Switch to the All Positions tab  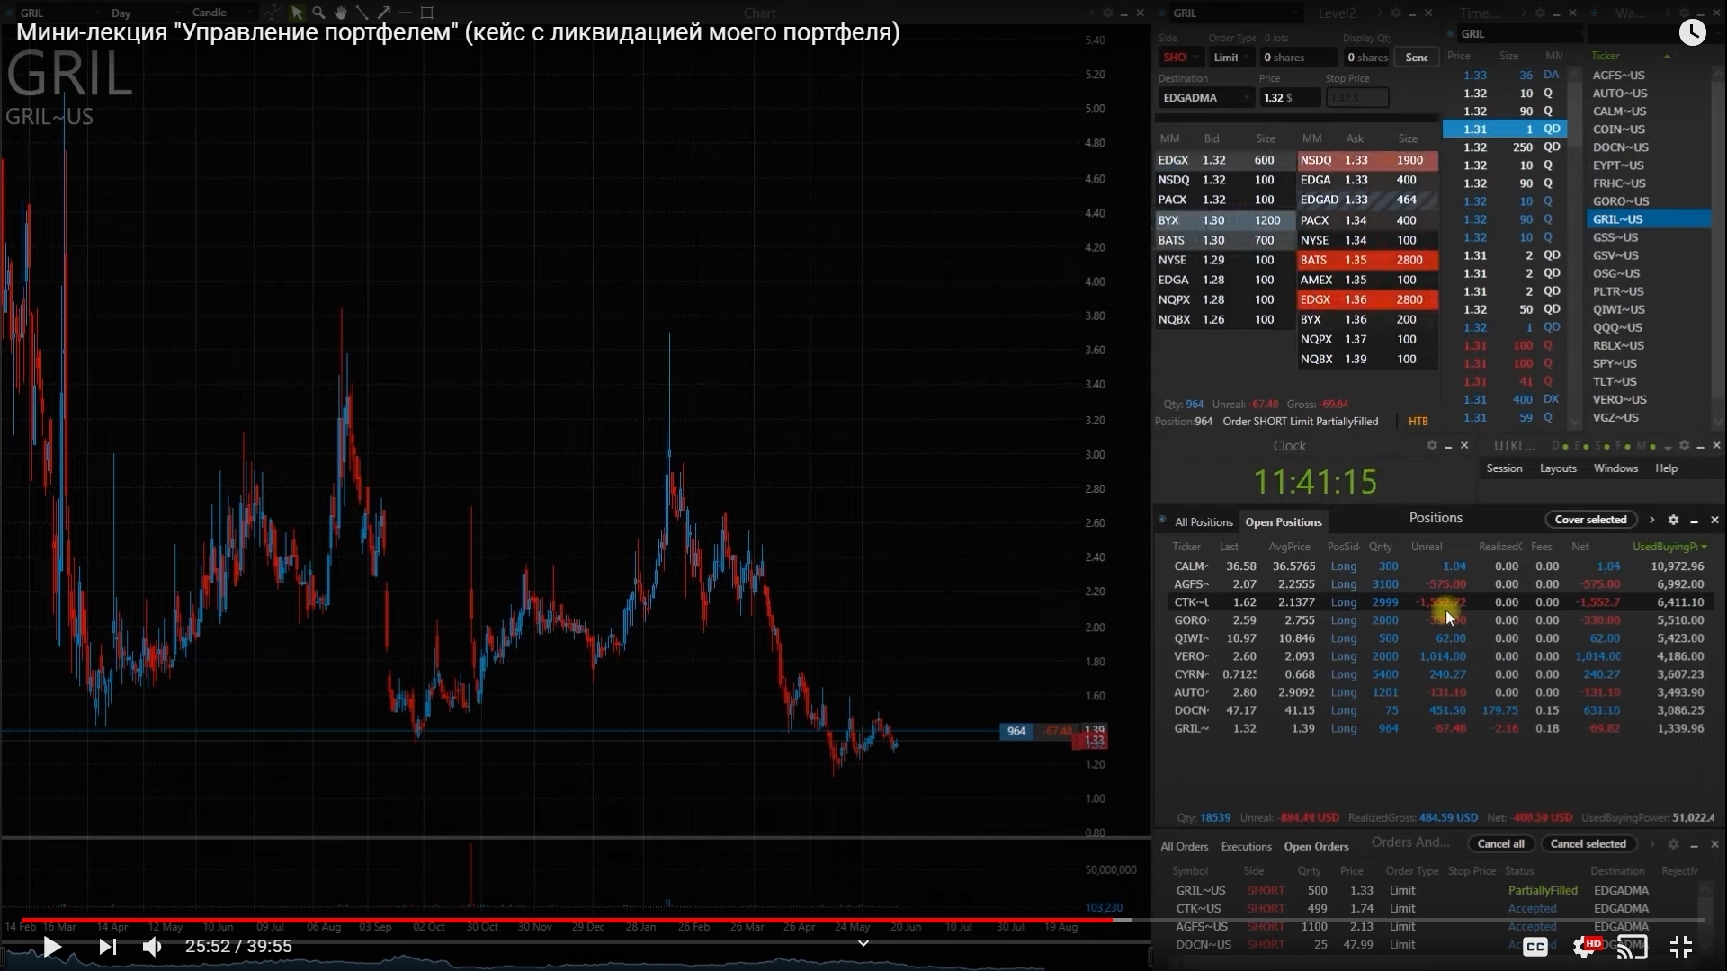point(1203,522)
